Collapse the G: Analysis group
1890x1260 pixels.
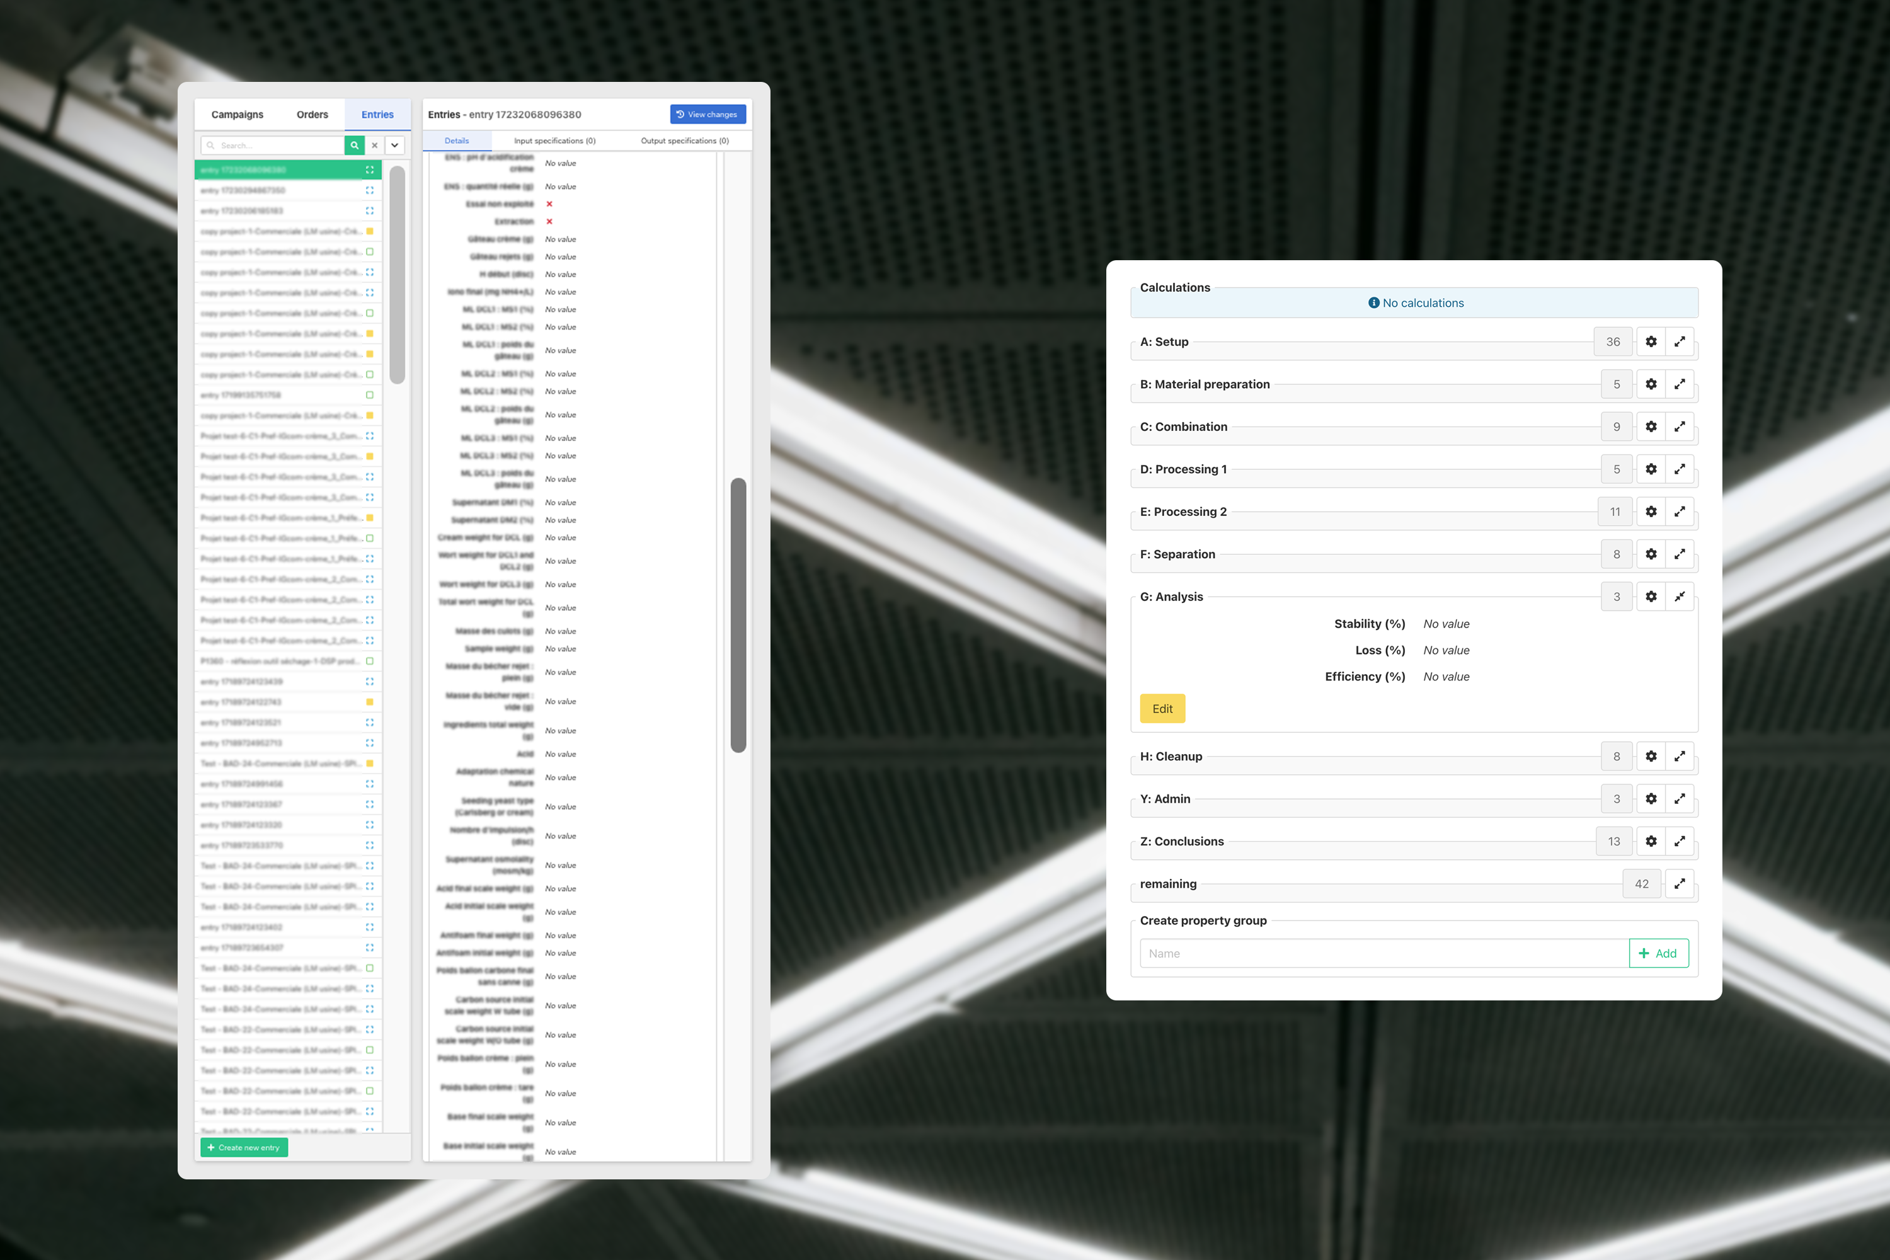click(x=1680, y=597)
